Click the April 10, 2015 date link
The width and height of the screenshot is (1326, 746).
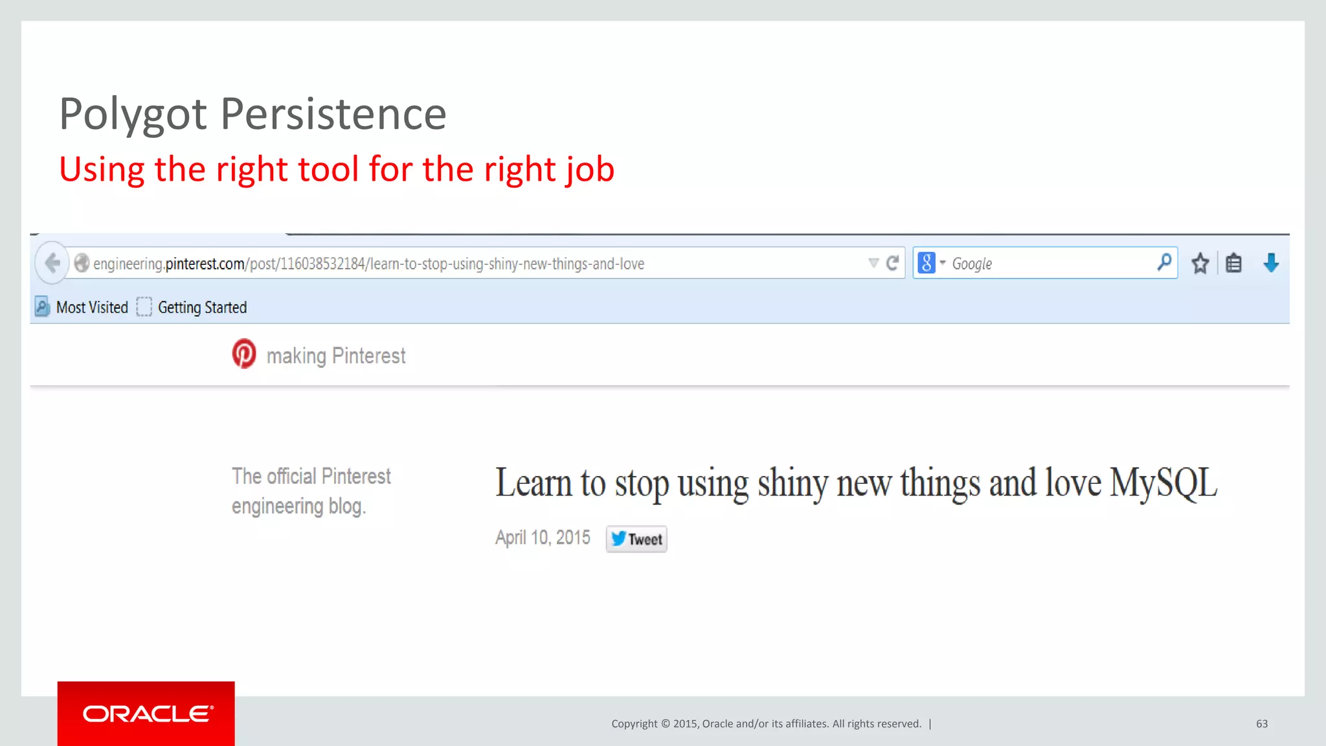pyautogui.click(x=543, y=537)
